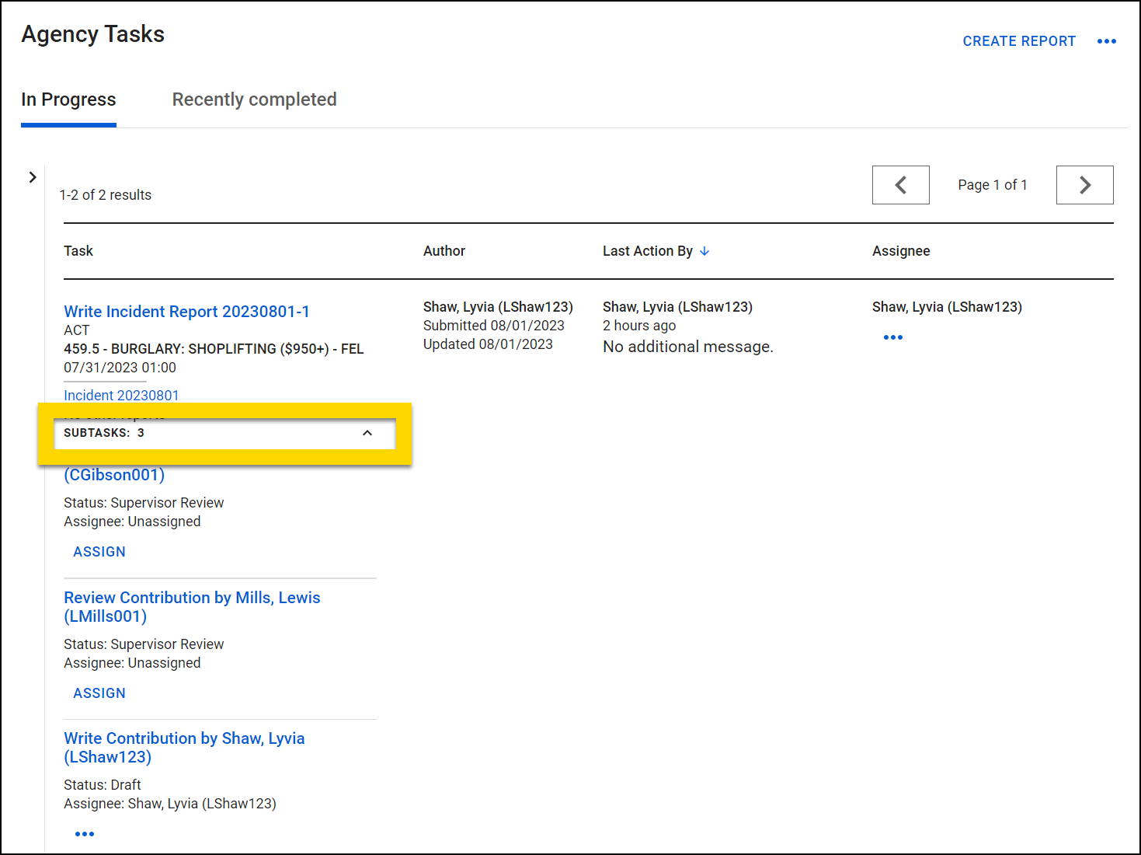Click ASSIGN on the first unassigned subtask
This screenshot has height=855, width=1141.
click(99, 551)
